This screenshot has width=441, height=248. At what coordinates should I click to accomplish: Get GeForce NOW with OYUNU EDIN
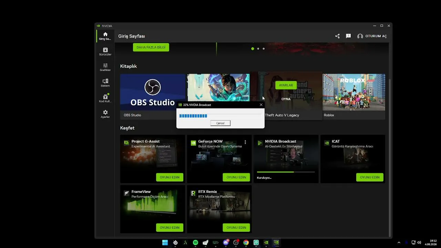click(x=236, y=177)
